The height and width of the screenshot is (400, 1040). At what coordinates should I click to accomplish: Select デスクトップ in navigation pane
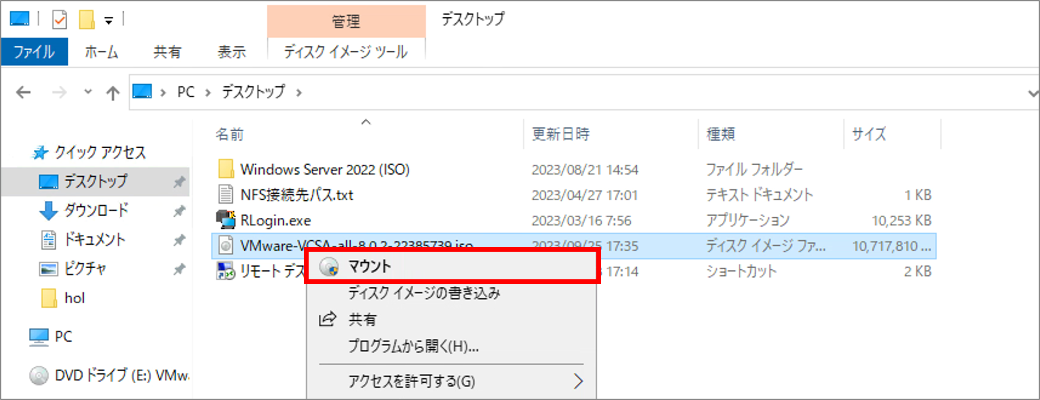96,181
